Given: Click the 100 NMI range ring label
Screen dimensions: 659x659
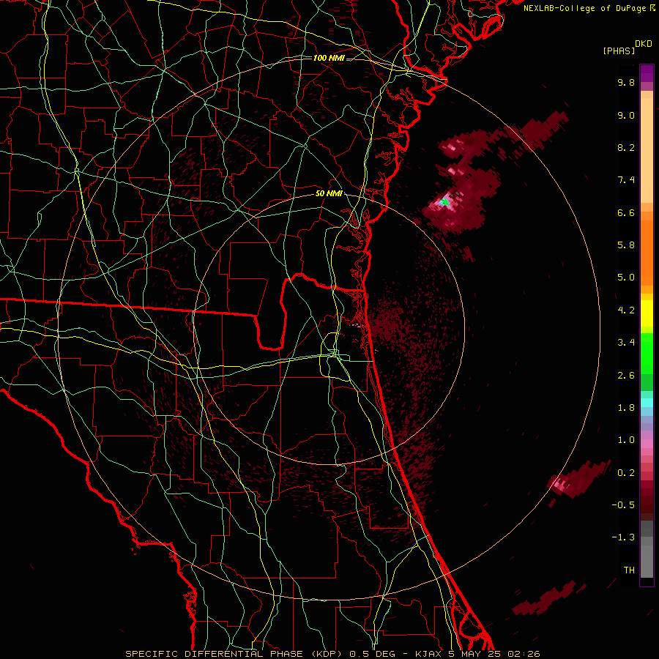Looking at the screenshot, I should click(329, 58).
